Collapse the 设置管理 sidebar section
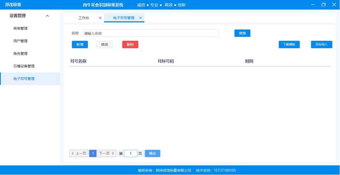Viewport: 340px width, 175px height. click(47, 16)
